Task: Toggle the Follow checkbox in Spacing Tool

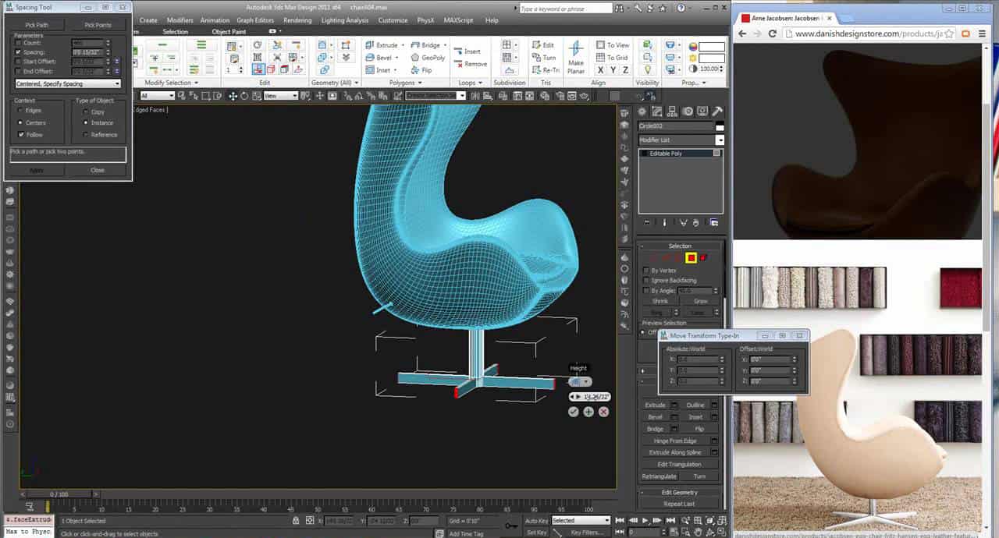Action: 20,134
